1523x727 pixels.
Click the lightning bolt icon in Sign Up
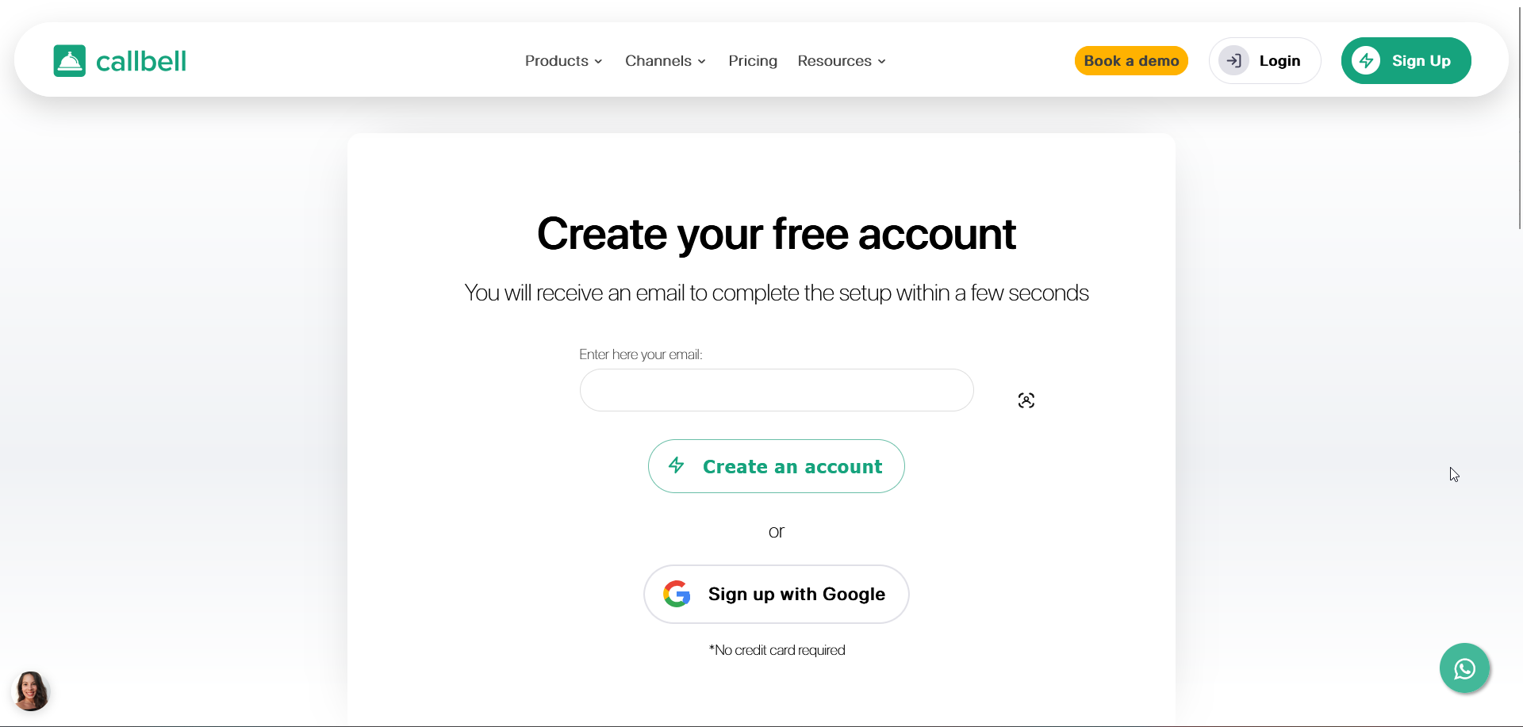tap(1366, 61)
